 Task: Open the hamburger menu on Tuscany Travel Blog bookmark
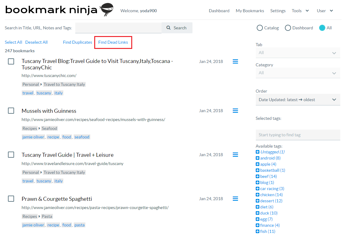click(x=235, y=61)
